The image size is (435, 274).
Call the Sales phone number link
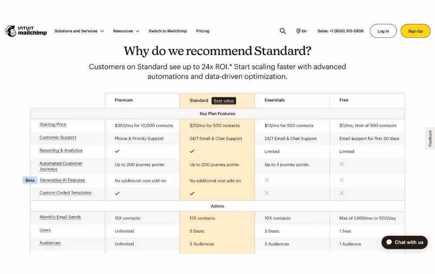coord(341,31)
